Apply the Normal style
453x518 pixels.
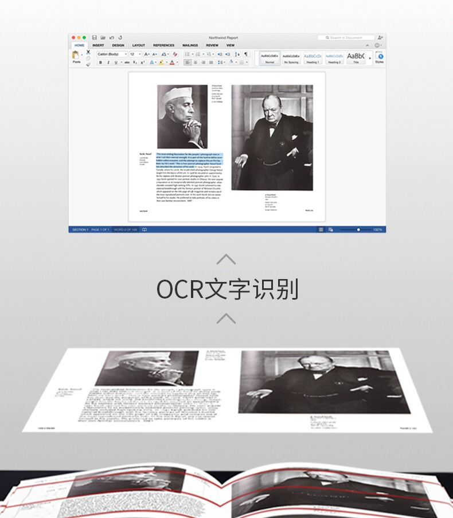click(x=270, y=58)
